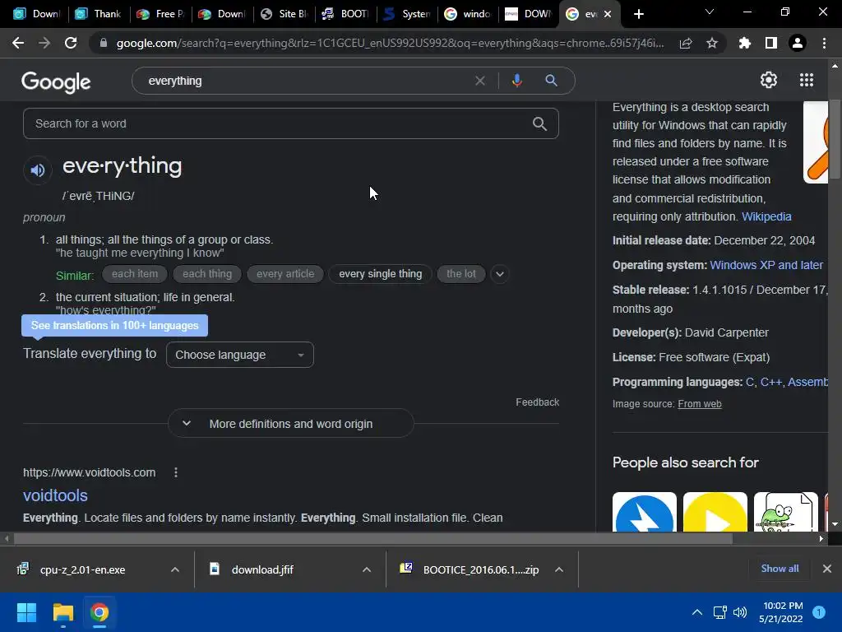
Task: Switch to the Free P tab
Action: click(160, 14)
